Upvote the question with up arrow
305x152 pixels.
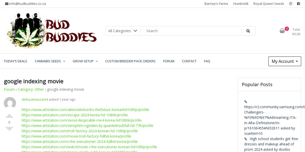click(x=9, y=116)
